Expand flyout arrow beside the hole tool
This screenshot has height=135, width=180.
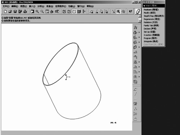pos(139,32)
